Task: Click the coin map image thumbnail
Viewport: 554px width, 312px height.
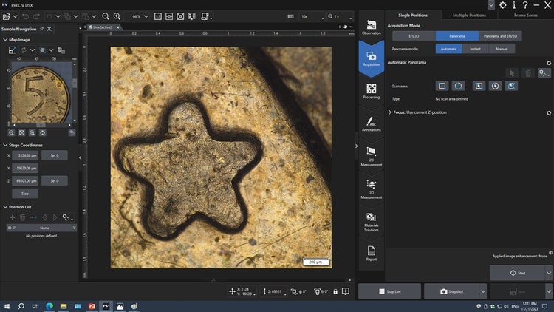Action: (42, 93)
